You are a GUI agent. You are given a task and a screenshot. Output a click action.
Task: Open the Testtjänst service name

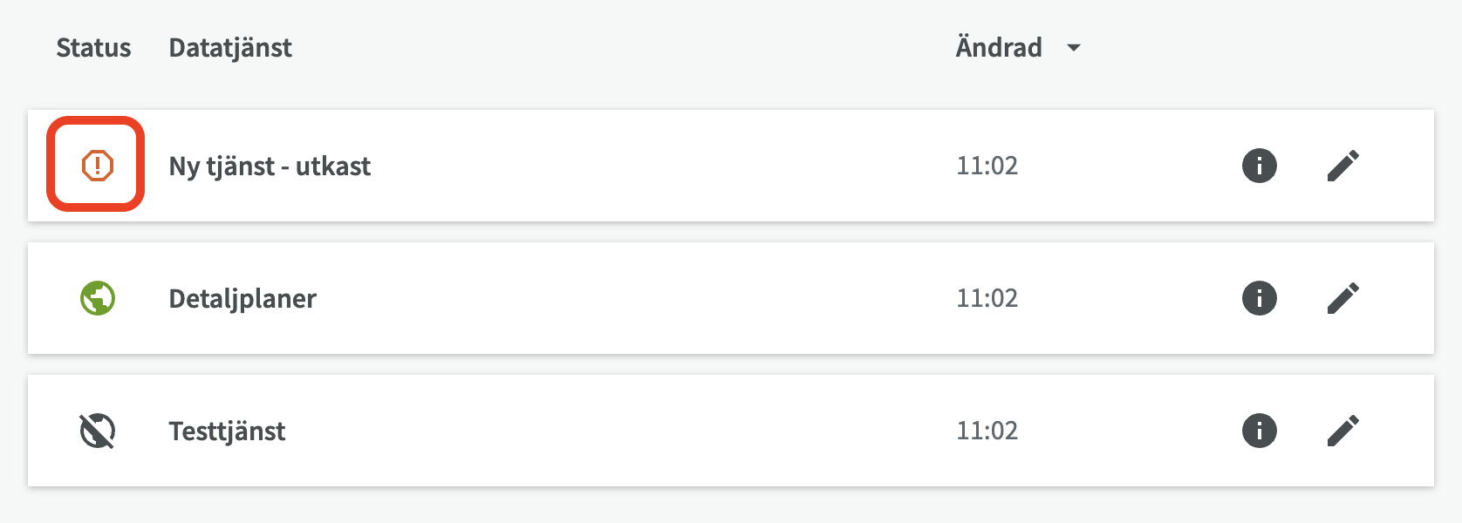click(227, 431)
